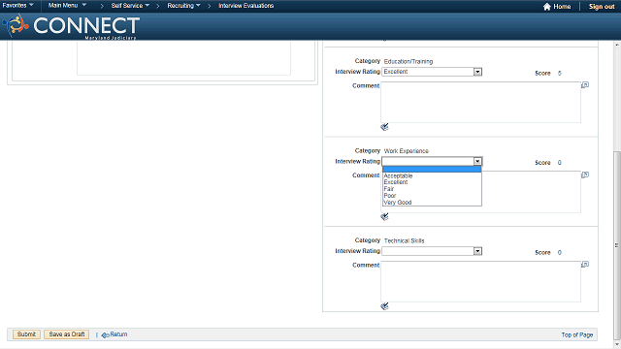Open the Main Menu dropdown

67,6
